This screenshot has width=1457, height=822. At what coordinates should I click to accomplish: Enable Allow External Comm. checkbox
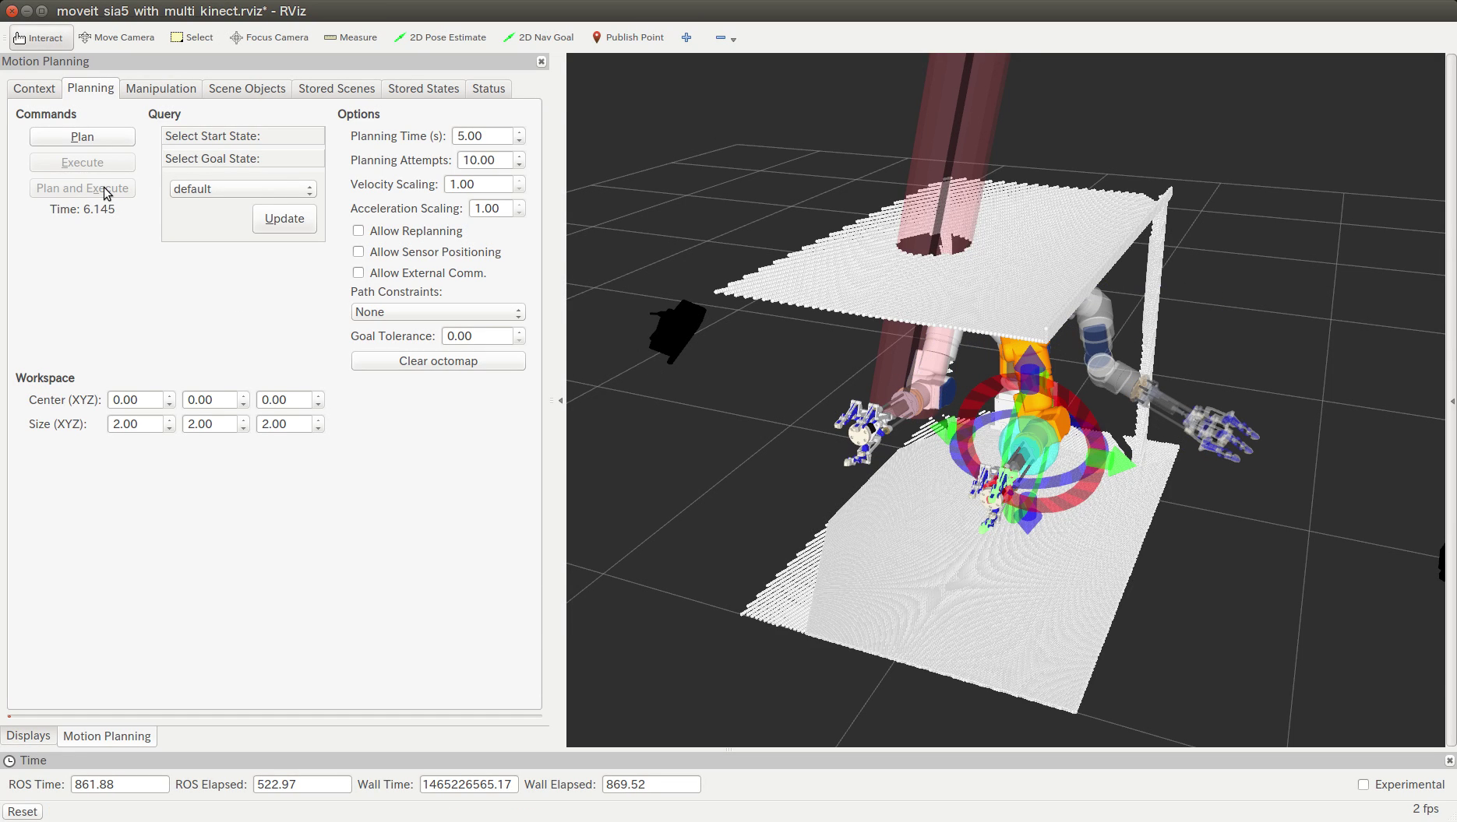click(x=358, y=273)
